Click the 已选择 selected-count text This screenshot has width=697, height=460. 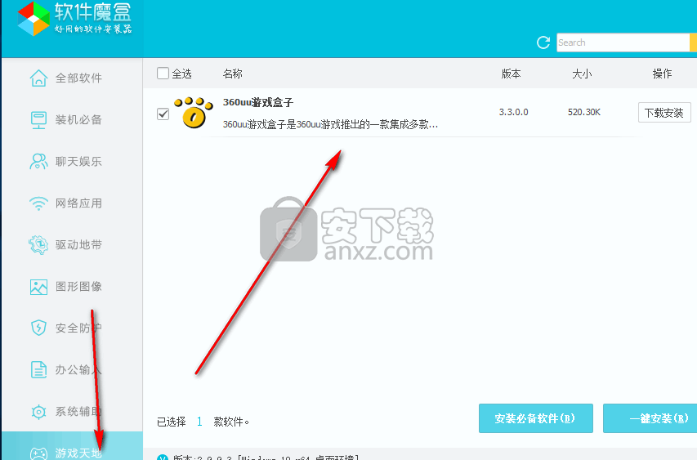coord(203,422)
